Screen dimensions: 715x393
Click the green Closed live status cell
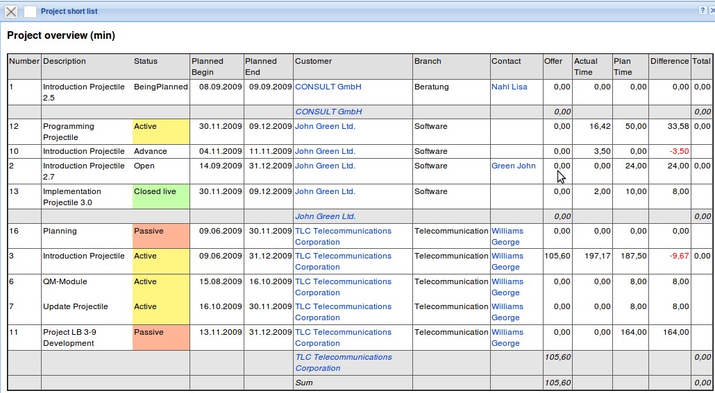[160, 197]
